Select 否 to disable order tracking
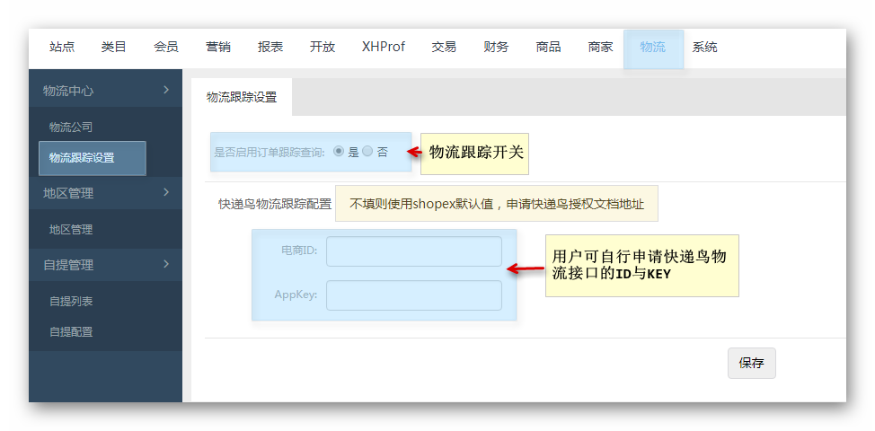 (x=367, y=151)
